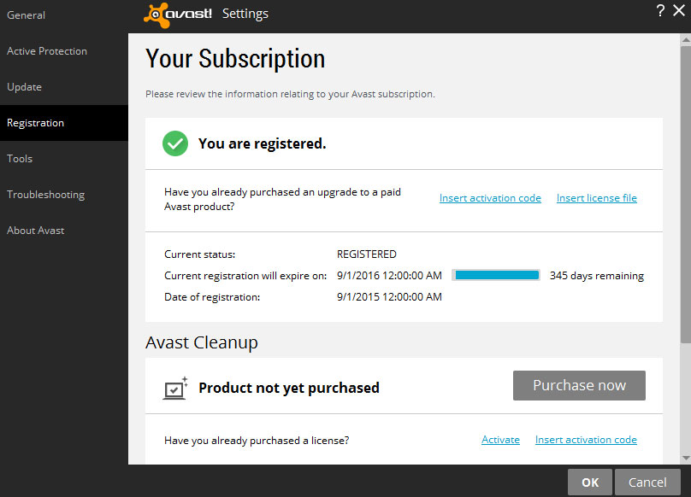This screenshot has width=691, height=497.
Task: Click the Purchase now button
Action: 579,385
